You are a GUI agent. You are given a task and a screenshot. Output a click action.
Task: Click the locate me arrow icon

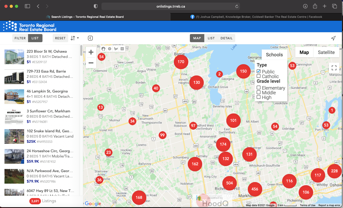(x=333, y=38)
